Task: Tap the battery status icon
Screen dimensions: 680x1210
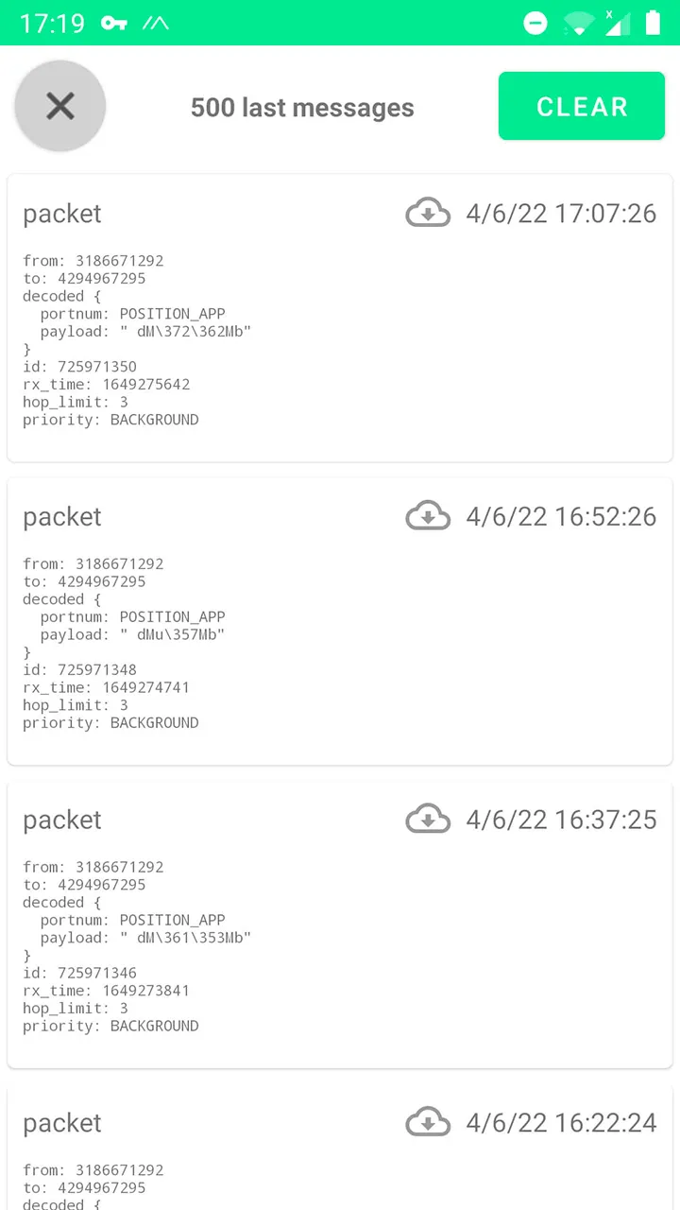Action: point(653,23)
